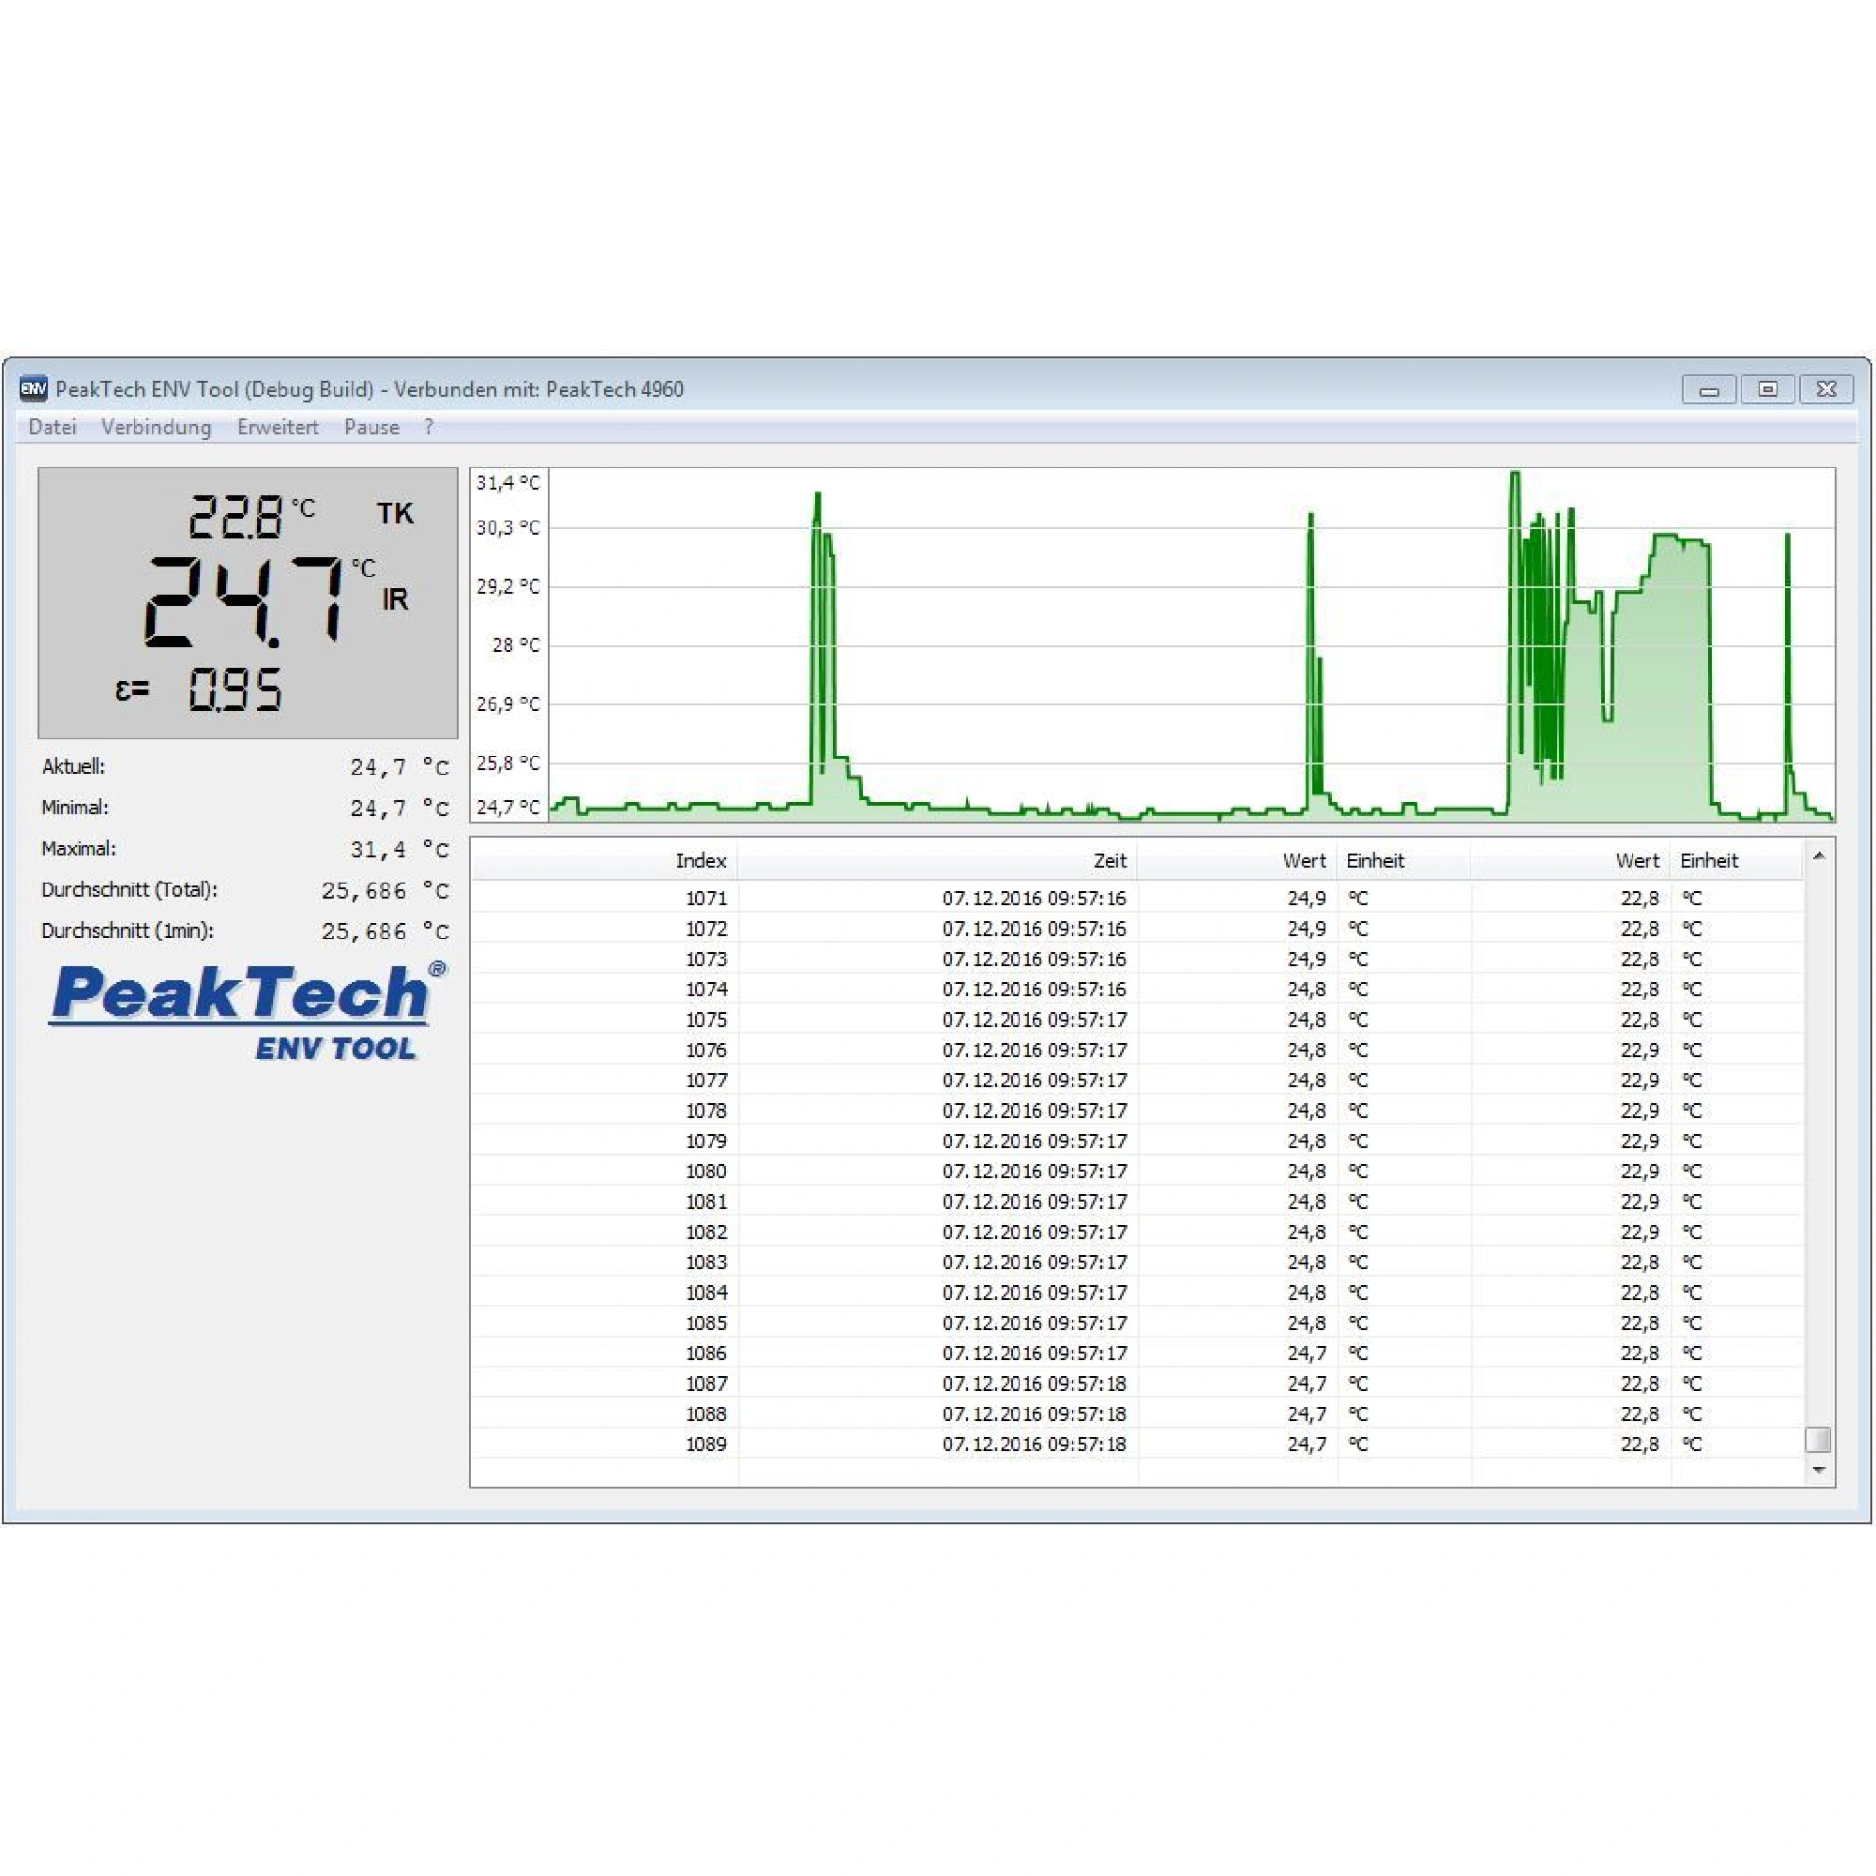Click the ENV app icon in title bar
1876x1876 pixels.
pos(33,388)
